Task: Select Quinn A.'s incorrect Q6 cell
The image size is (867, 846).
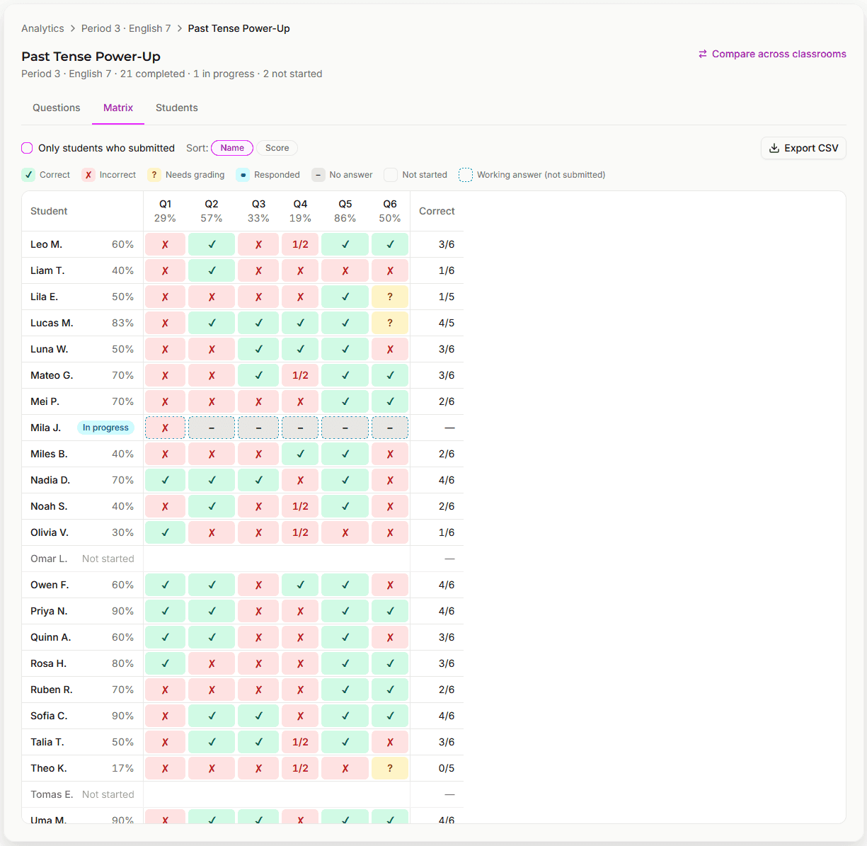Action: point(390,637)
